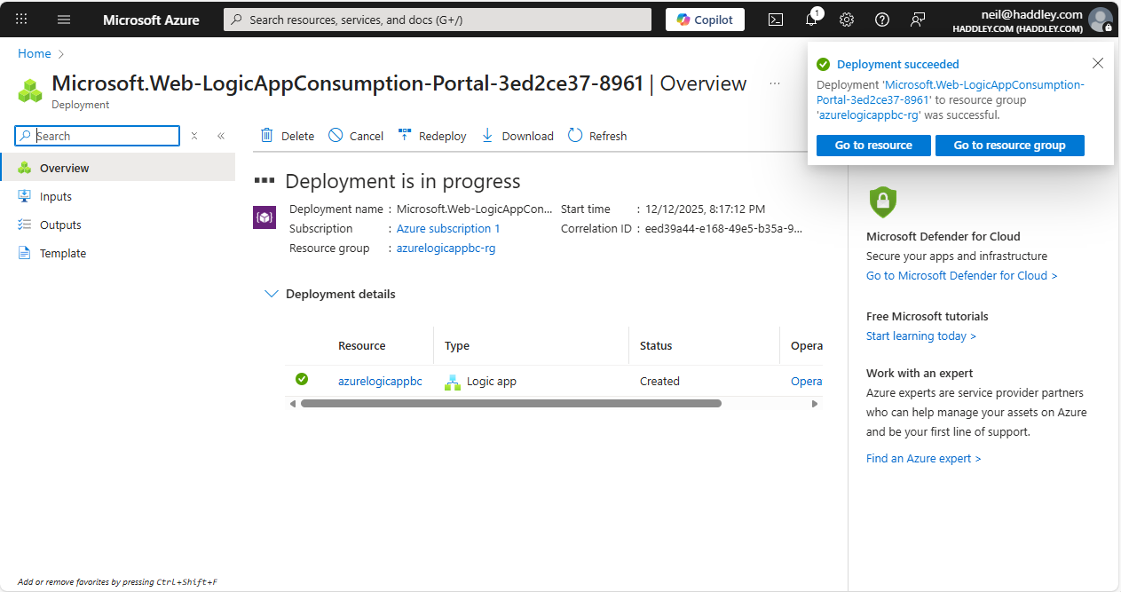Click the Go to resource button
The height and width of the screenshot is (592, 1121).
click(x=873, y=145)
